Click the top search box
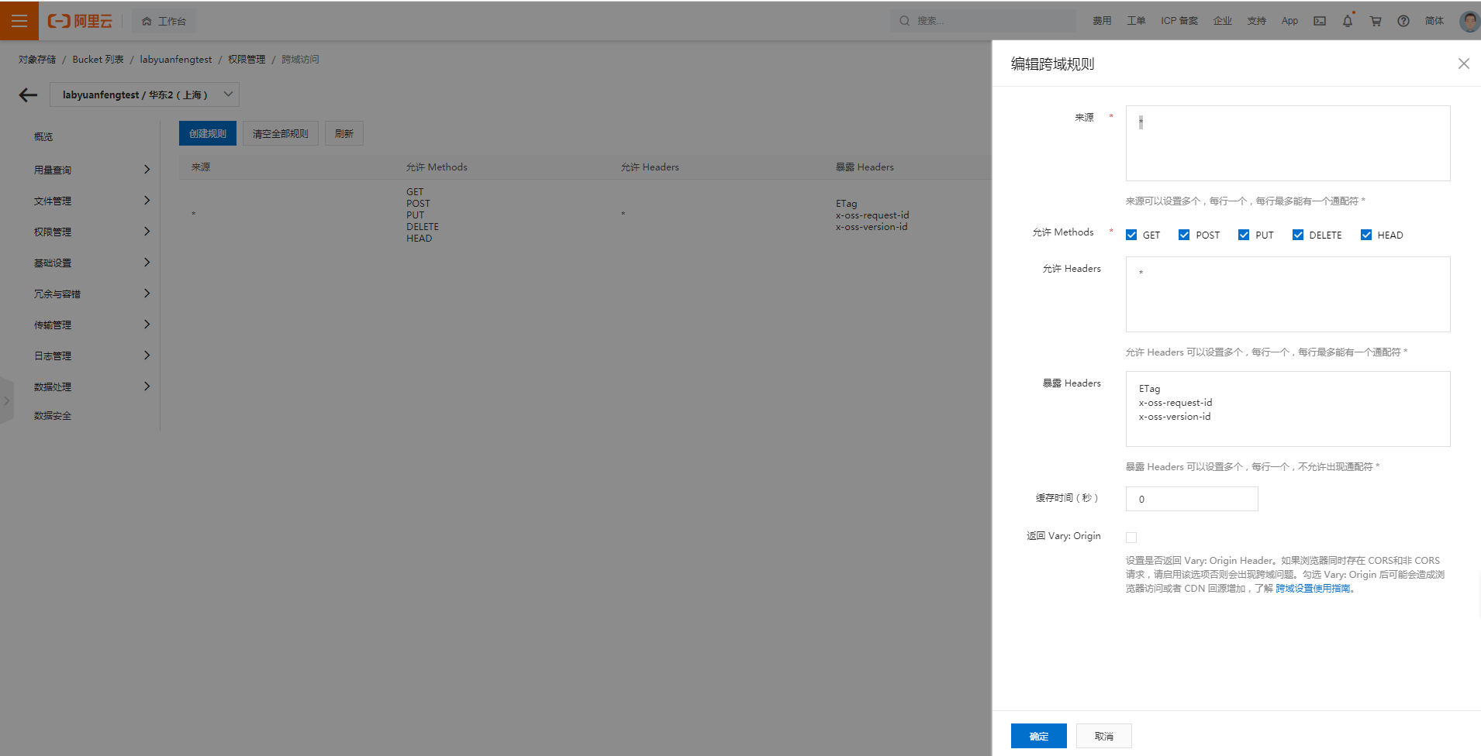 coord(983,21)
